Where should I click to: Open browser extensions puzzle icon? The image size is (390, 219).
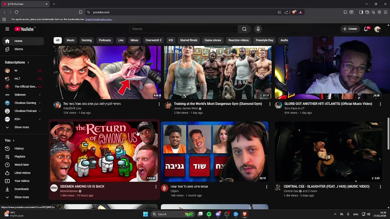[345, 12]
